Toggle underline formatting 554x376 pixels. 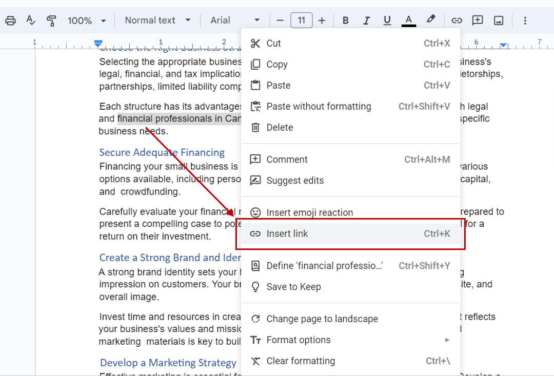pyautogui.click(x=387, y=20)
